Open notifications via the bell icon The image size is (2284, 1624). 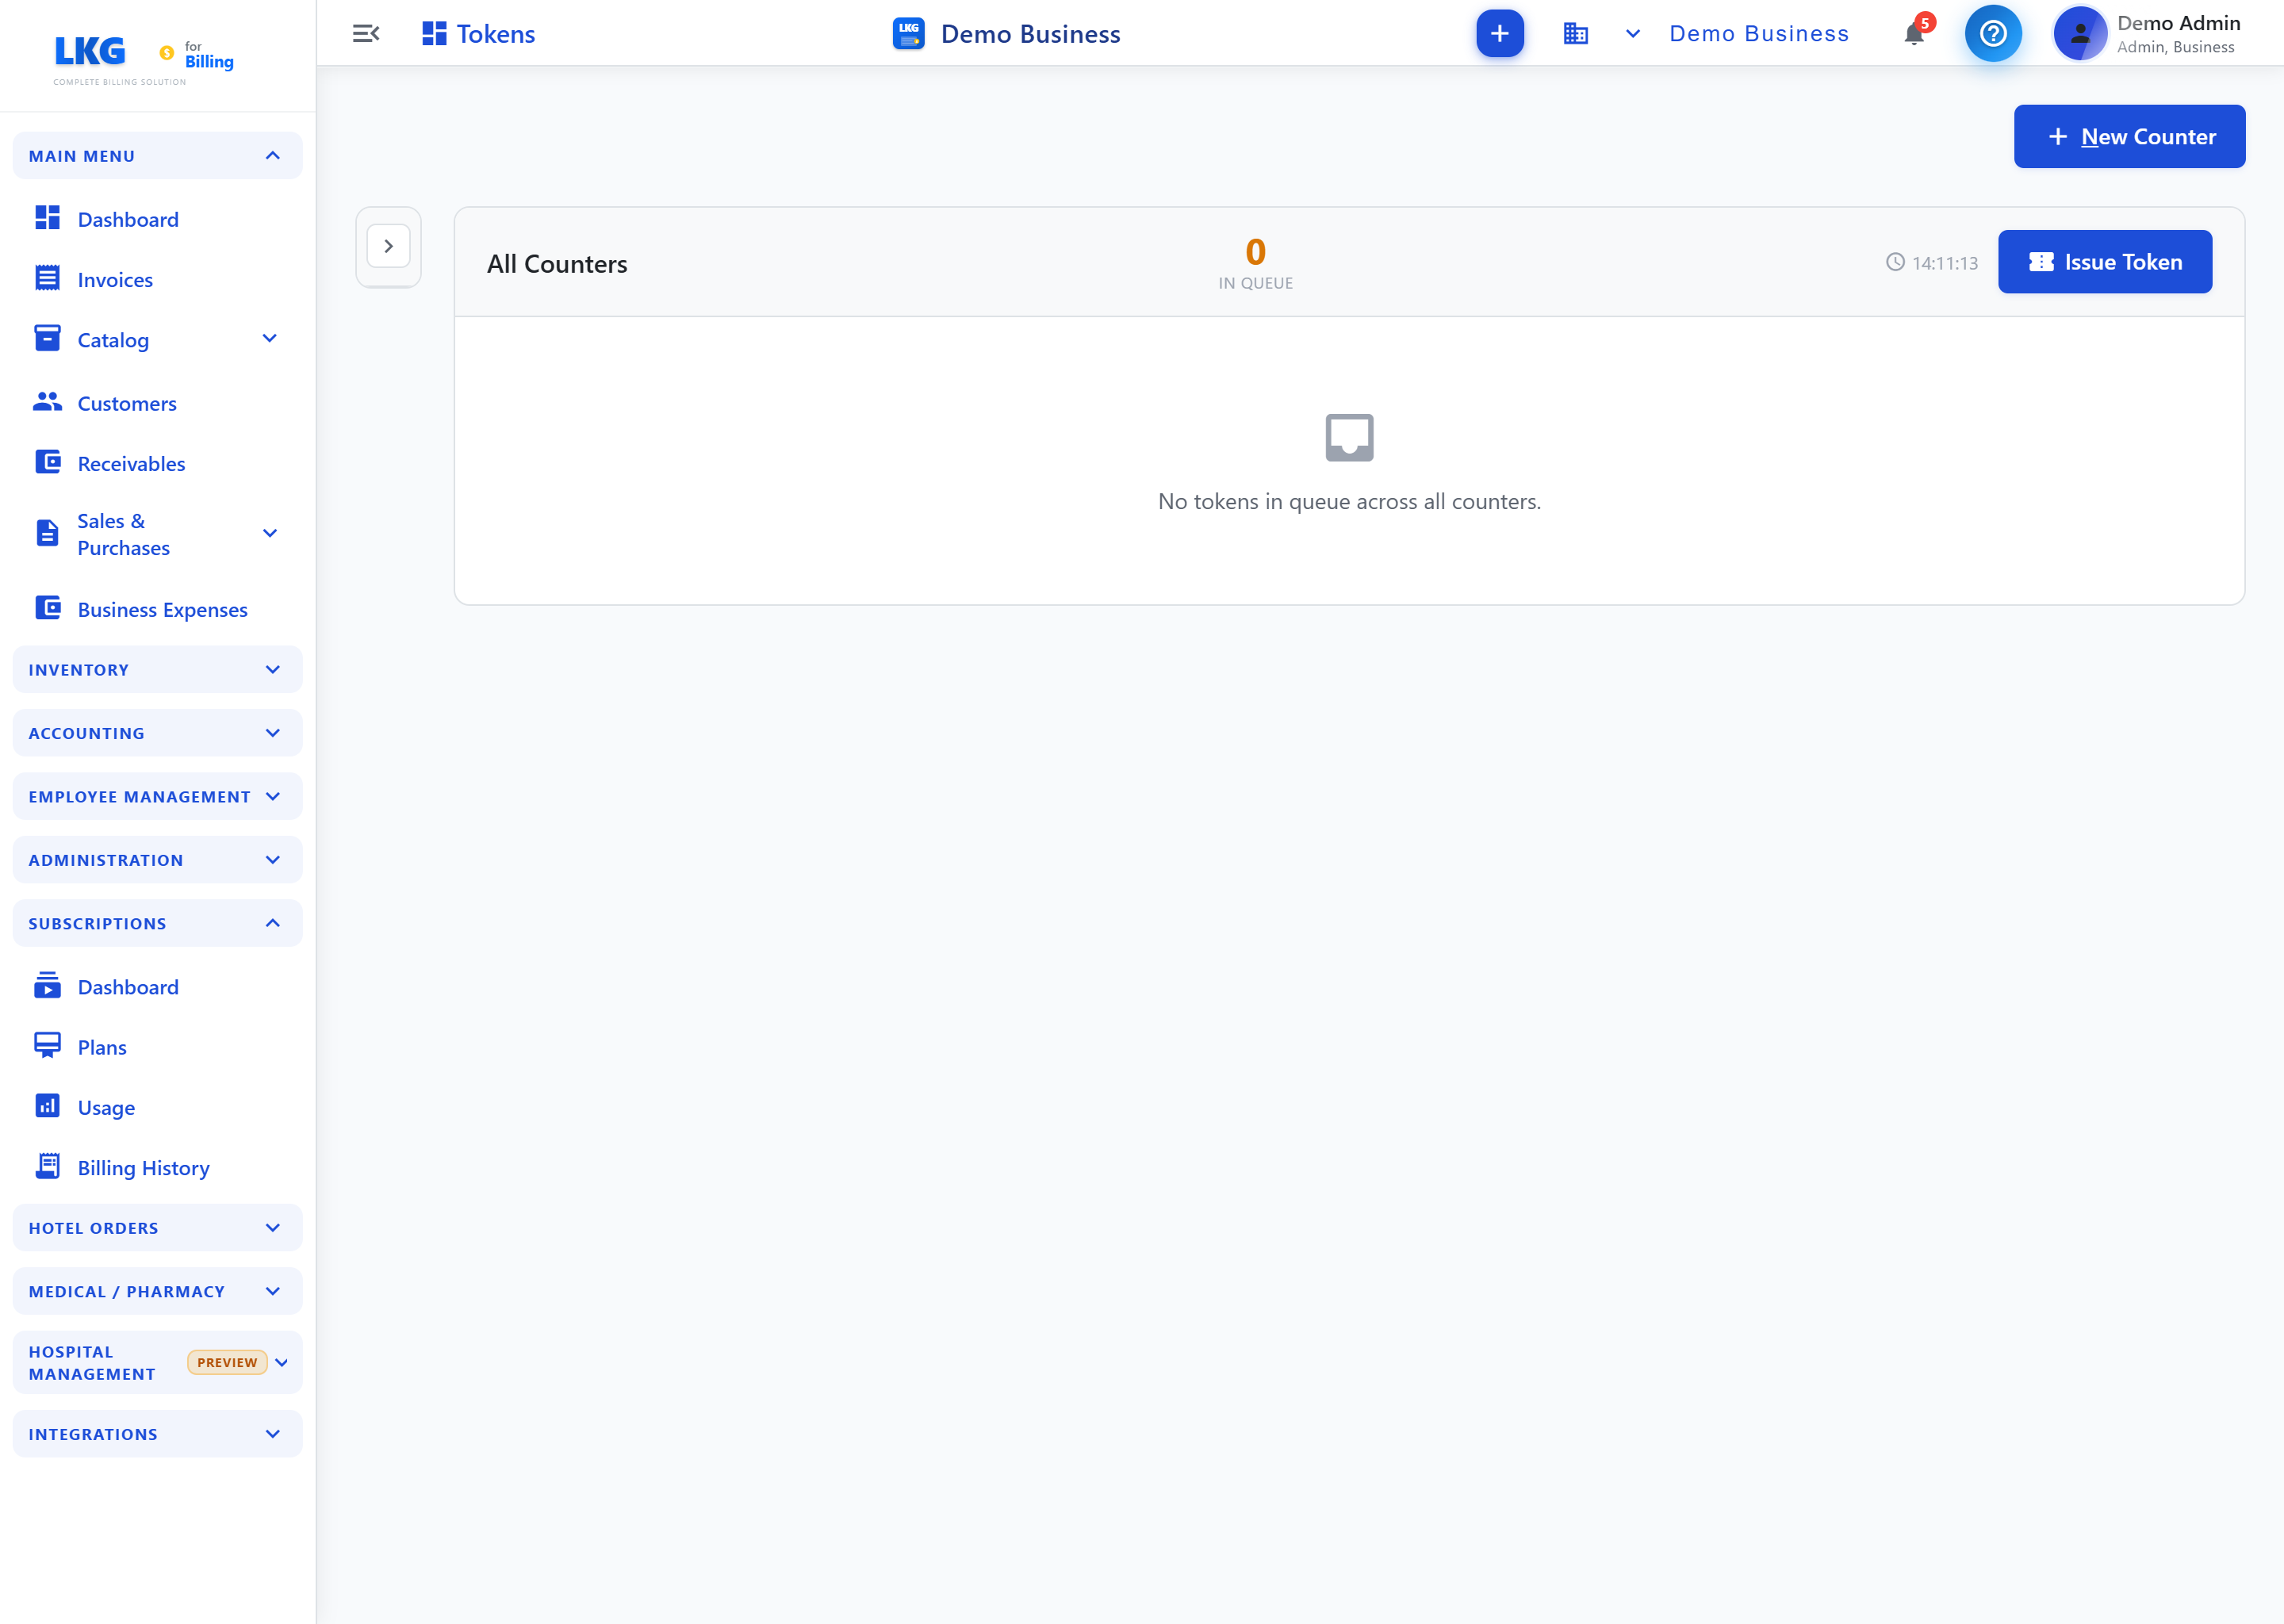pos(1914,34)
